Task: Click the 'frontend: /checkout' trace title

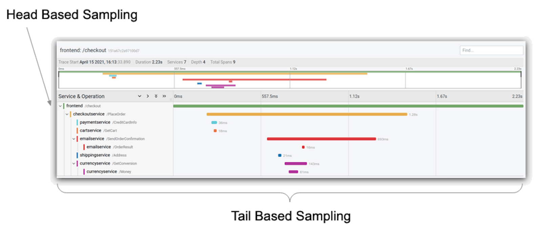Action: [83, 50]
